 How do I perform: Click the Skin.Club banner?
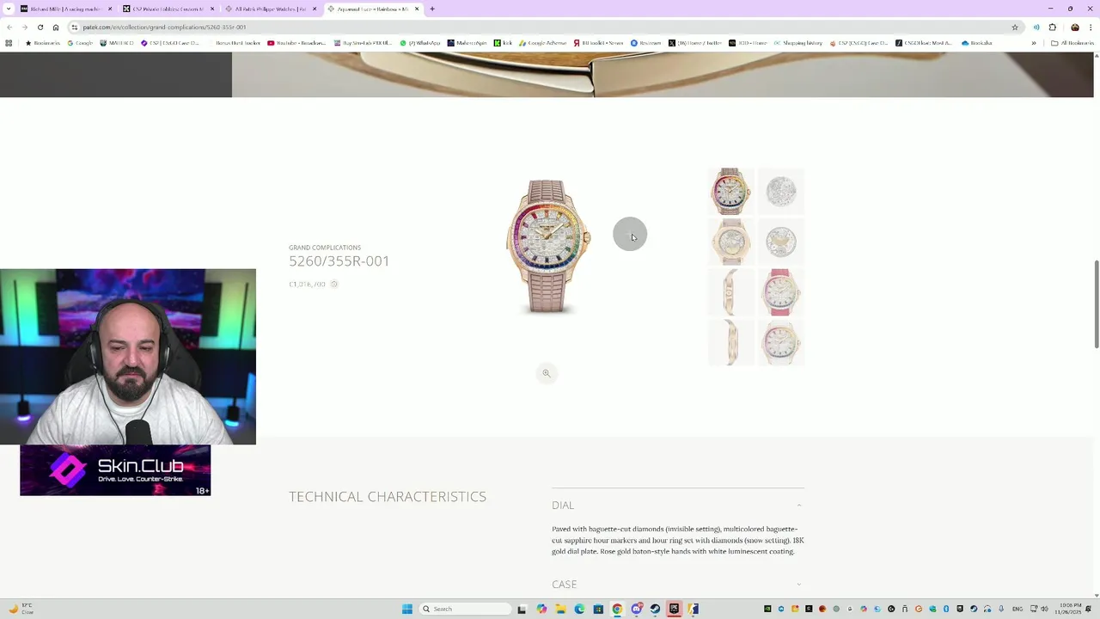[115, 470]
